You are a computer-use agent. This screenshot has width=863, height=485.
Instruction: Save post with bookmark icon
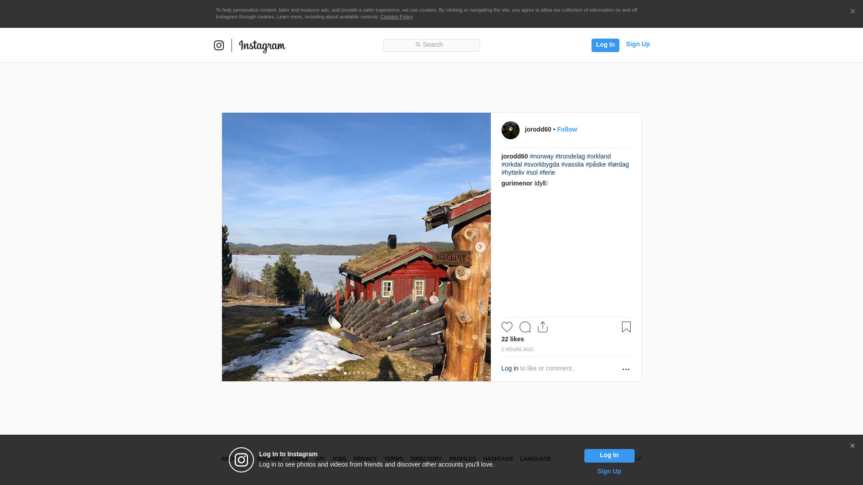(626, 327)
